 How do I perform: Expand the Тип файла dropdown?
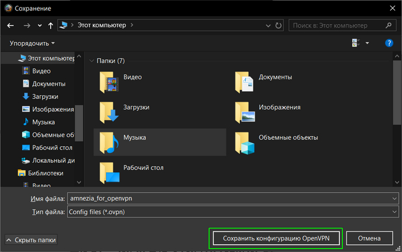[x=393, y=212]
